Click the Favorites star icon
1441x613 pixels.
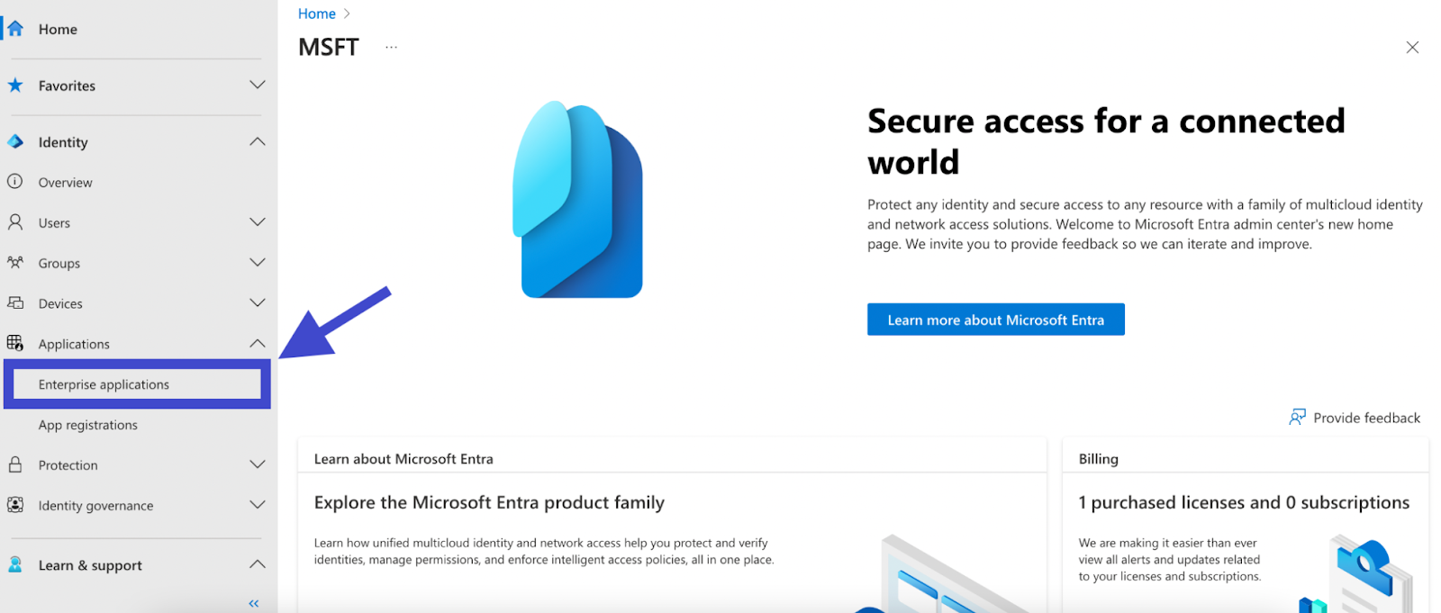coord(15,86)
